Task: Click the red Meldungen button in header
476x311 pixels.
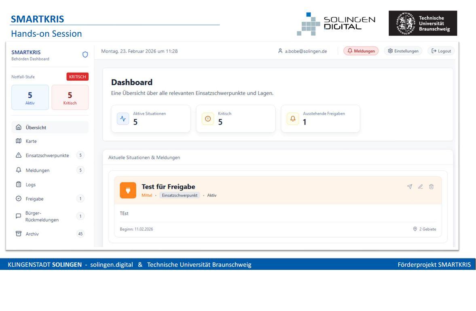Action: (x=361, y=51)
